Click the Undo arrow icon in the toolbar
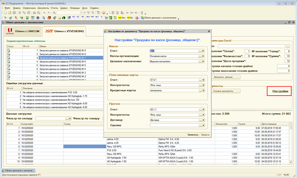Image resolution: width=297 pixels, height=178 pixels. click(x=45, y=13)
